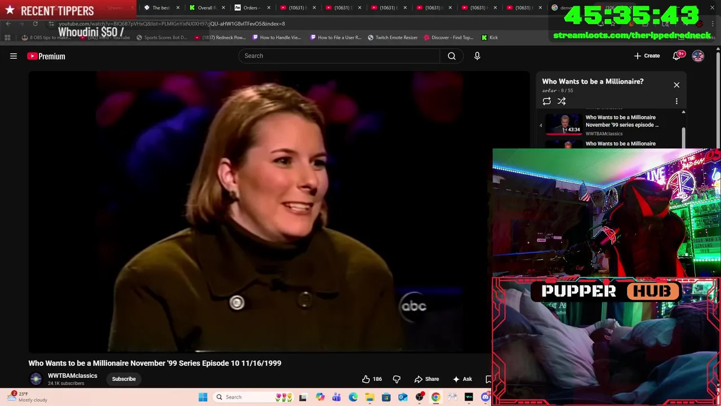Focus the YouTube search field
The image size is (721, 406).
(x=339, y=56)
